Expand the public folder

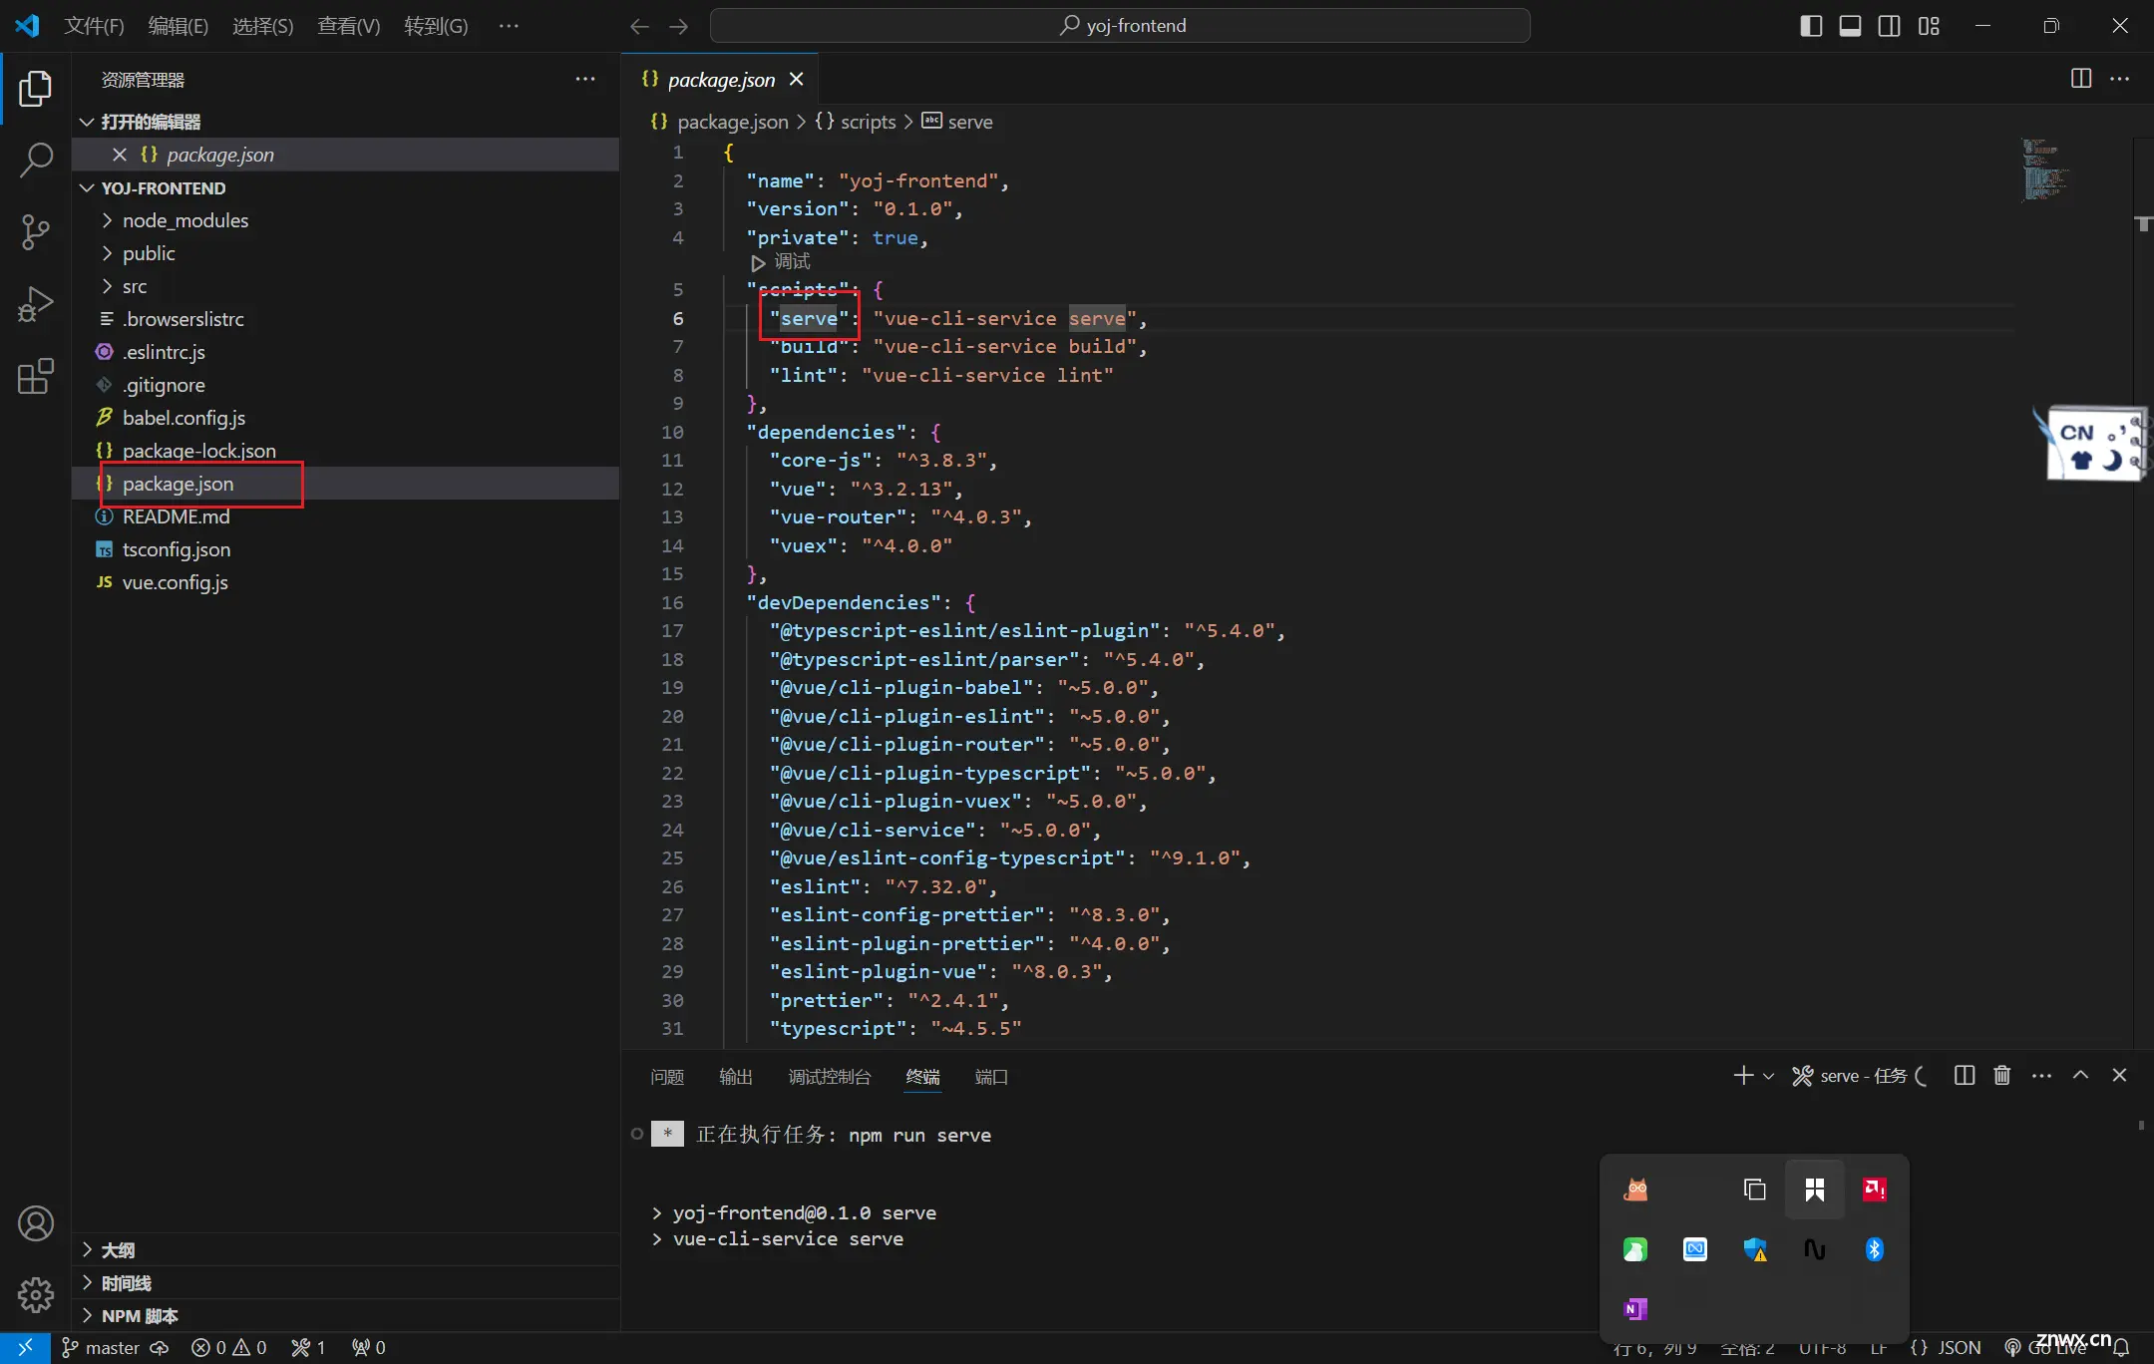(347, 253)
